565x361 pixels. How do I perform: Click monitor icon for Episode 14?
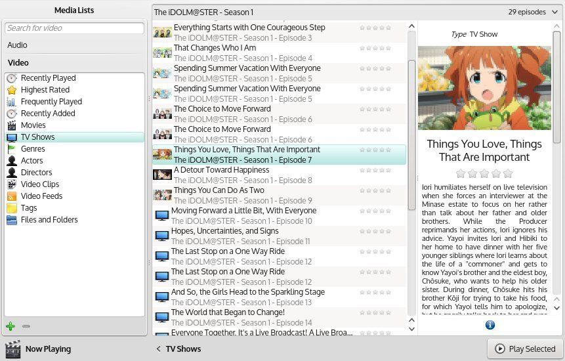pos(162,318)
